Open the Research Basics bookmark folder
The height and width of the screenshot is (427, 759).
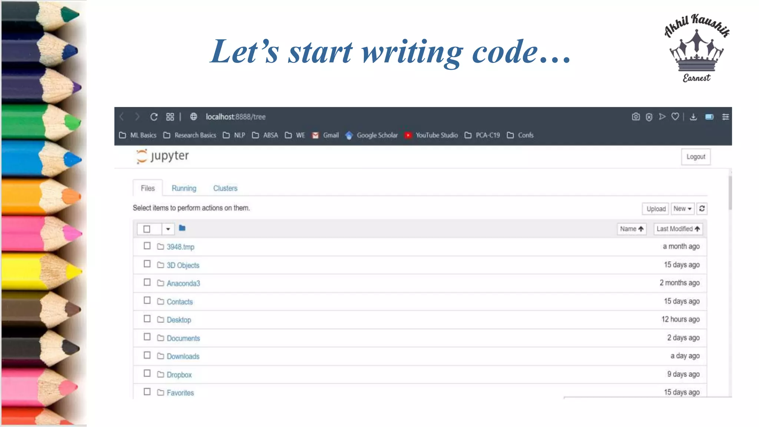[190, 135]
